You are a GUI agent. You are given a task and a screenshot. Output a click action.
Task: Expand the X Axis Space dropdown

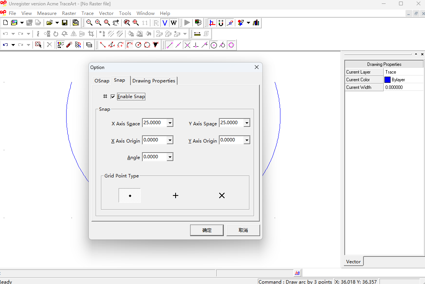170,123
